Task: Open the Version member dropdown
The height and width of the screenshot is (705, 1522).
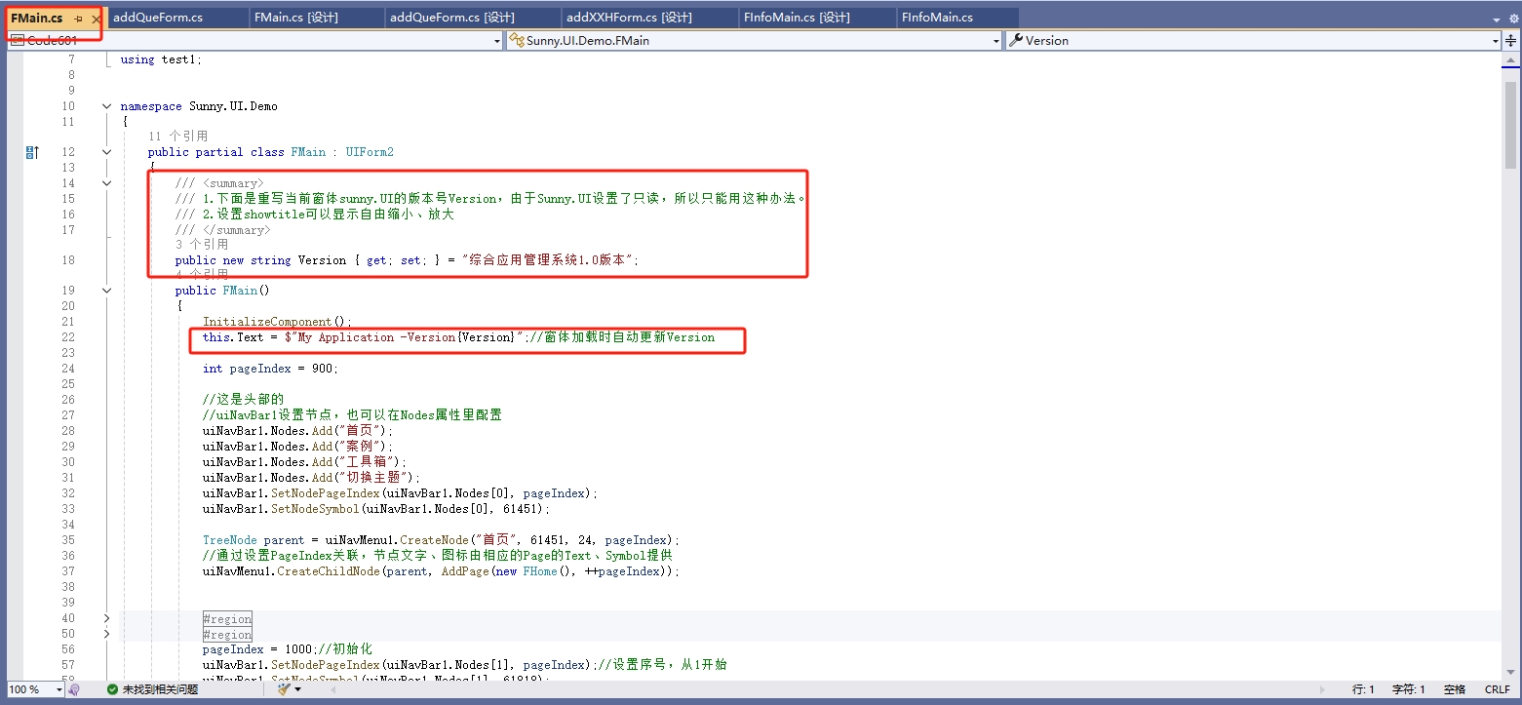Action: click(1253, 40)
